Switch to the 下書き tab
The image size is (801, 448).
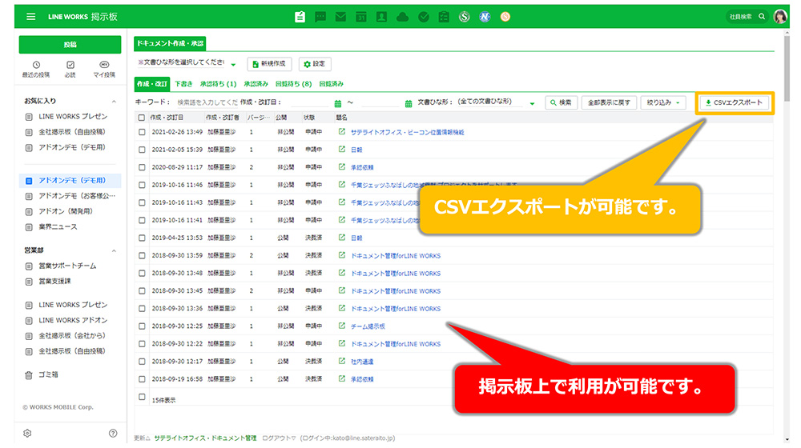(x=183, y=84)
